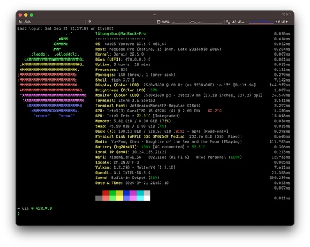
Task: Click the Date & Time line
Action: pos(132,183)
